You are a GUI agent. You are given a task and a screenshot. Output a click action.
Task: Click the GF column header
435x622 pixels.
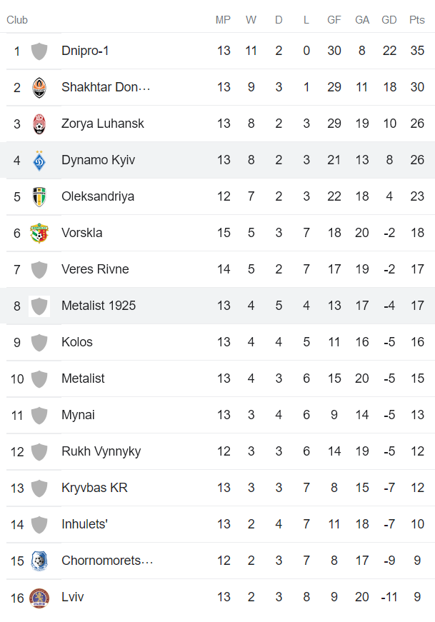pyautogui.click(x=334, y=20)
